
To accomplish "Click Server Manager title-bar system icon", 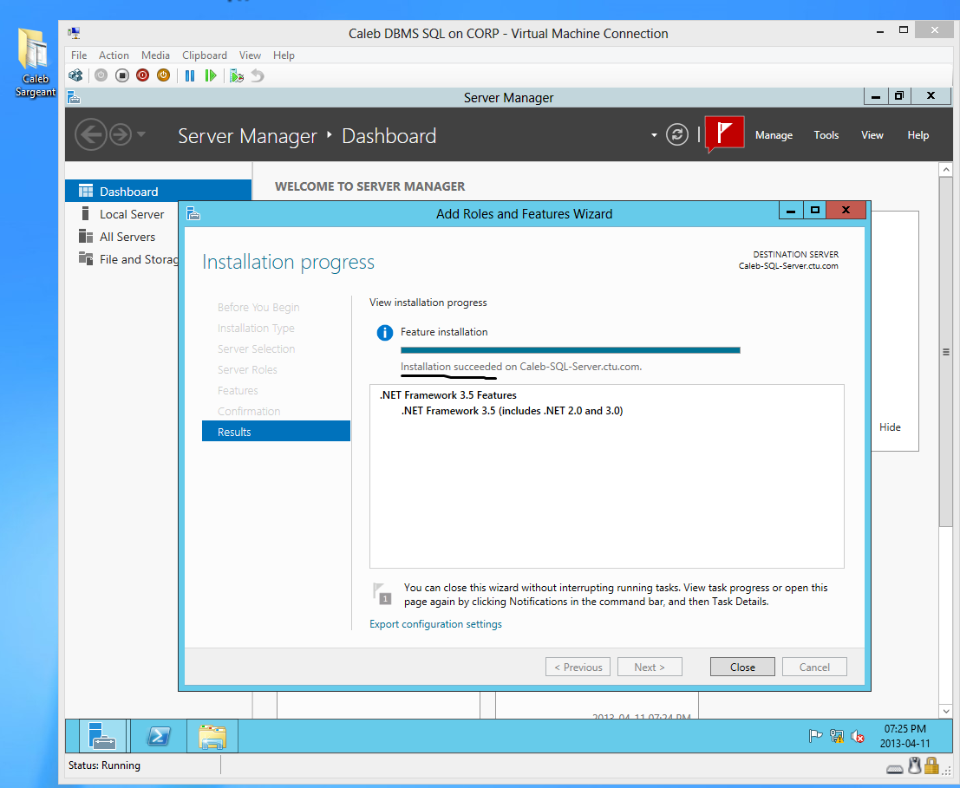I will (74, 97).
